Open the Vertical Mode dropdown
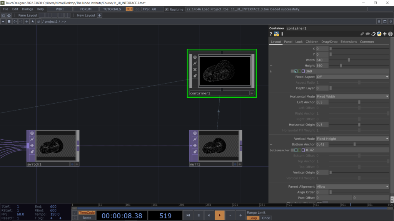 point(352,139)
